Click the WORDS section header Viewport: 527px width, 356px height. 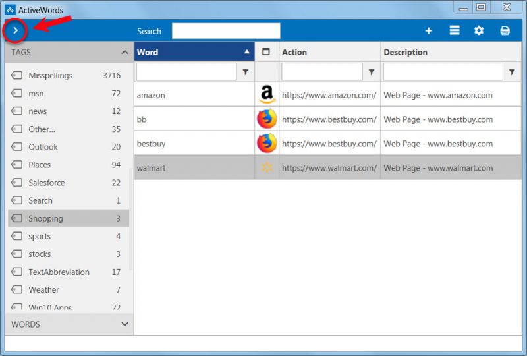tap(69, 324)
